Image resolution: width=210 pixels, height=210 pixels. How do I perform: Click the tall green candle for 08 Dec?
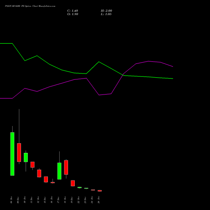coord(12,154)
